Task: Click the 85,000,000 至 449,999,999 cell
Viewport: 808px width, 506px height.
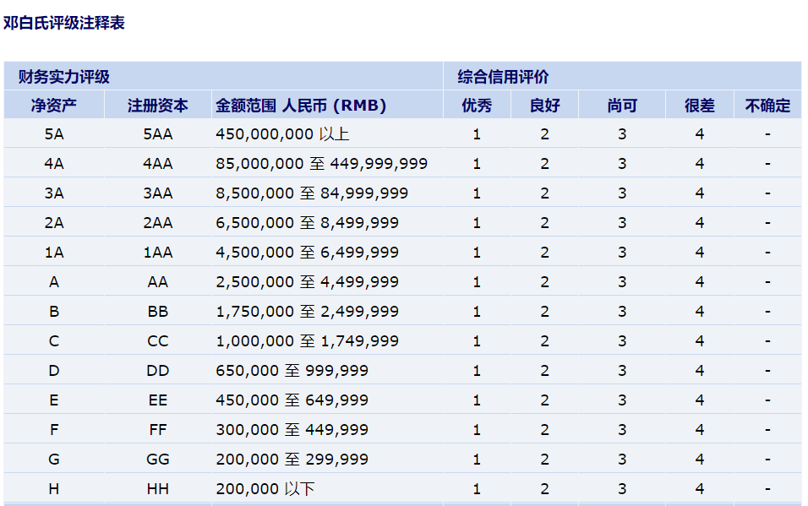Action: click(327, 163)
